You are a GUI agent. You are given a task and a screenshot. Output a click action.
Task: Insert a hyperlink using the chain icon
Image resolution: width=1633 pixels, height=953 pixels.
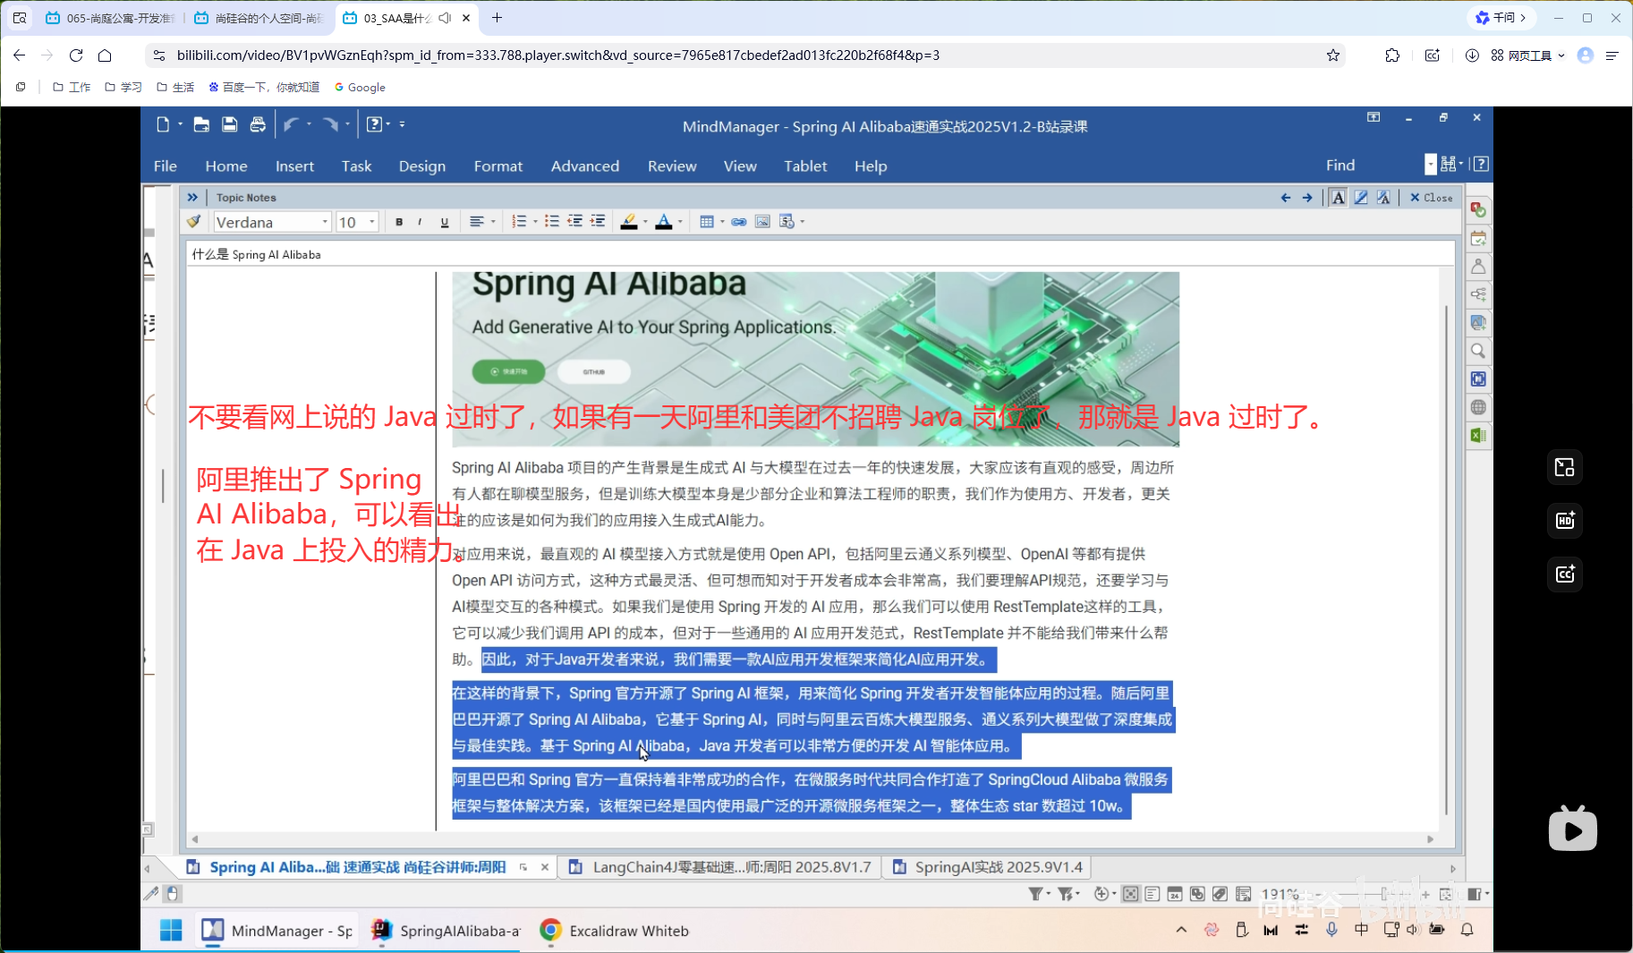tap(738, 221)
